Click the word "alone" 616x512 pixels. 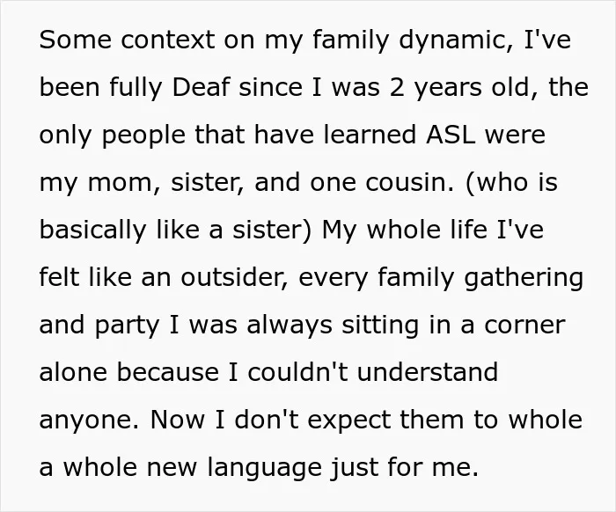tap(73, 372)
